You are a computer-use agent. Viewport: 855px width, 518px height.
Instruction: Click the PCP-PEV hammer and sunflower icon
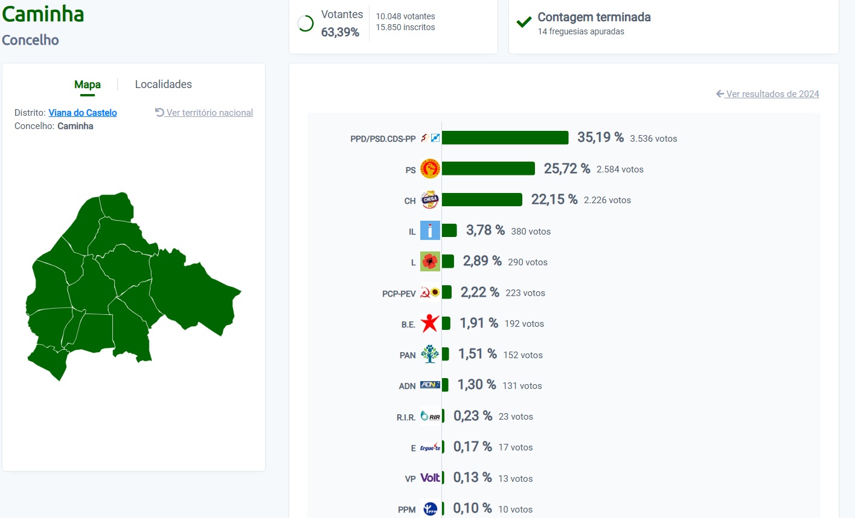pos(430,292)
